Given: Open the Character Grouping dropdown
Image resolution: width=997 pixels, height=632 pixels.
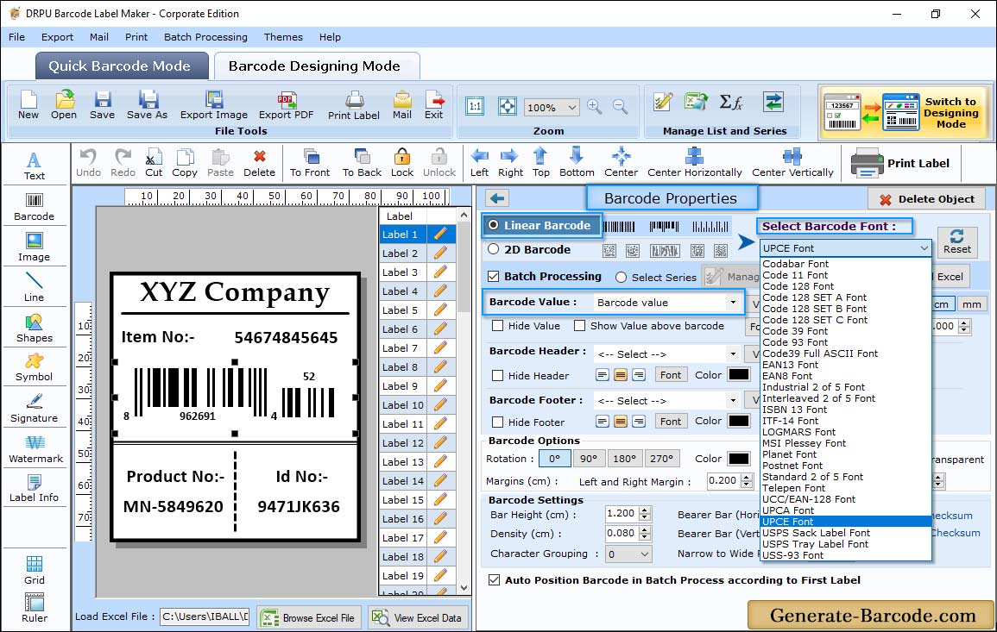Looking at the screenshot, I should (644, 554).
